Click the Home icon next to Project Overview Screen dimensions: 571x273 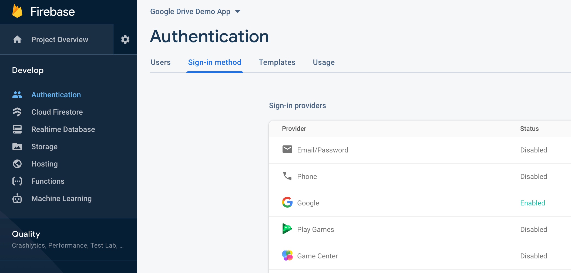[17, 39]
